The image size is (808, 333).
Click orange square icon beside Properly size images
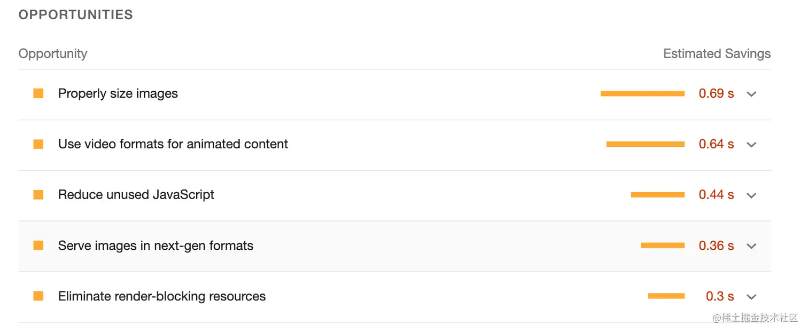tap(38, 93)
